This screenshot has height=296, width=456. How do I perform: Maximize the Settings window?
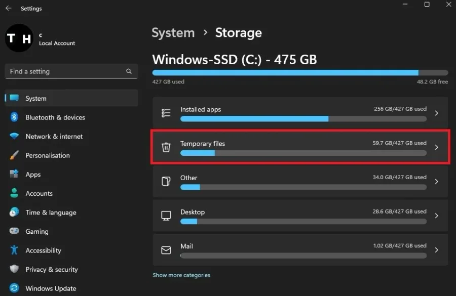[427, 4]
